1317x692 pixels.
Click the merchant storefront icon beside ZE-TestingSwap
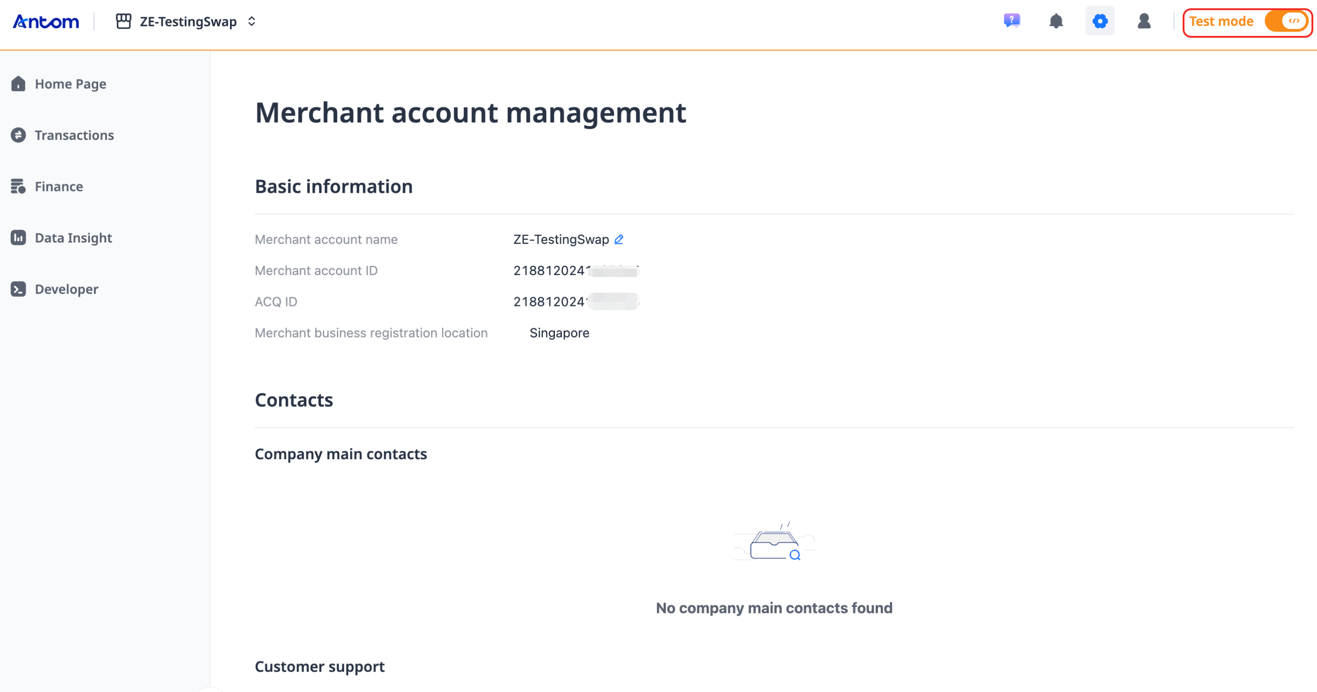click(x=123, y=21)
